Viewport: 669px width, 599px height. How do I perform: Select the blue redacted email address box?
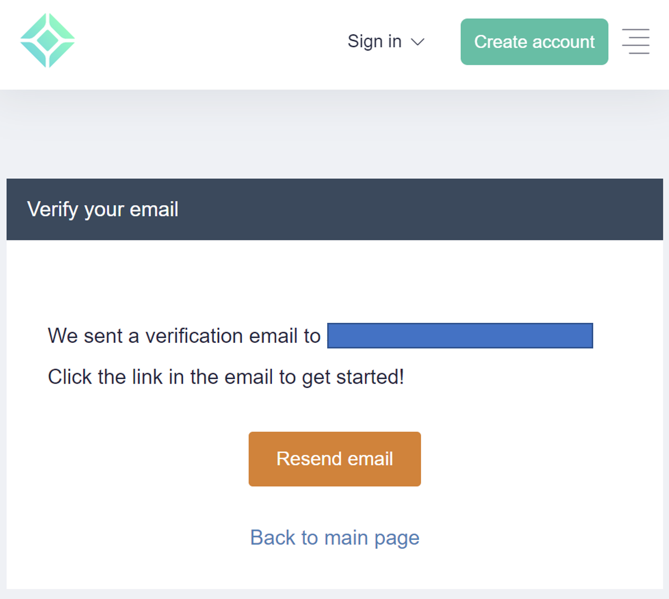pyautogui.click(x=460, y=335)
